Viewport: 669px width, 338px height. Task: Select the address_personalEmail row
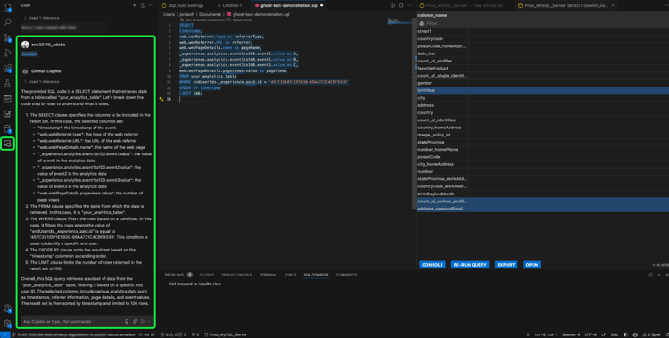click(x=542, y=209)
